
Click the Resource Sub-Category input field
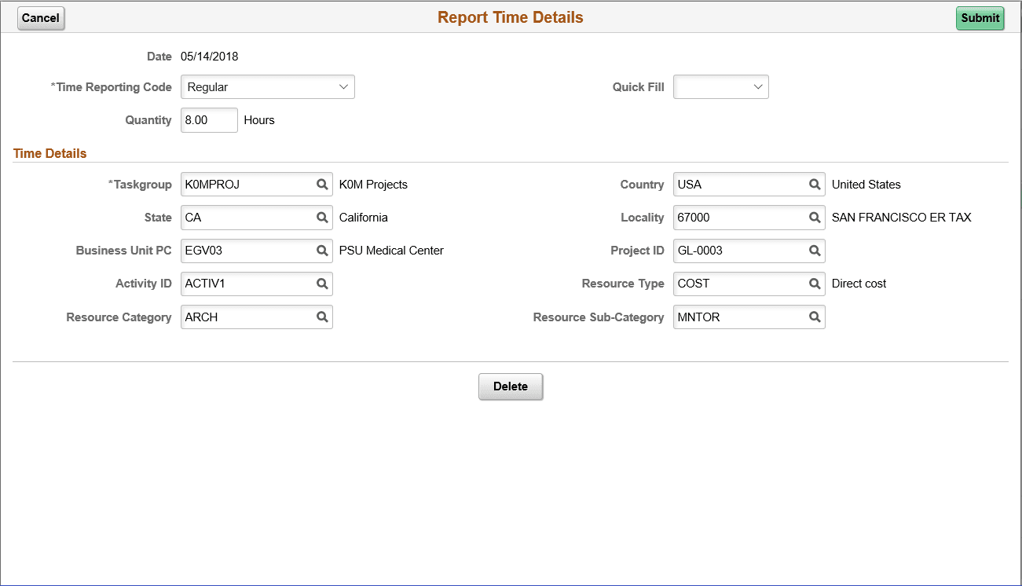(738, 317)
